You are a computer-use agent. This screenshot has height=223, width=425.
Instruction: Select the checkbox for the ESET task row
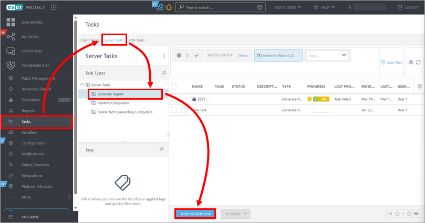click(174, 99)
